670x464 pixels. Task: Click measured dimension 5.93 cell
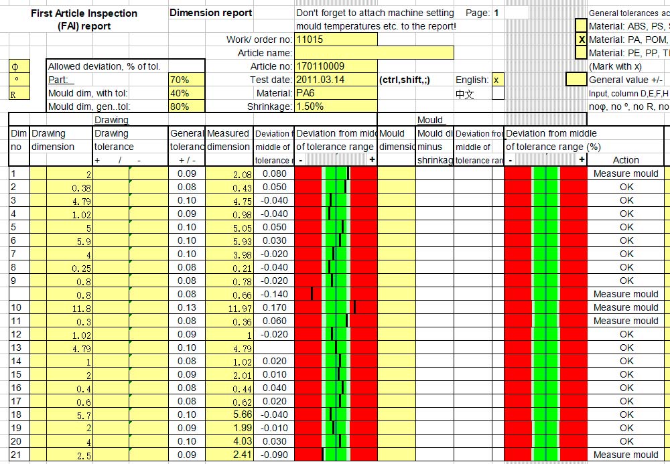coord(229,240)
